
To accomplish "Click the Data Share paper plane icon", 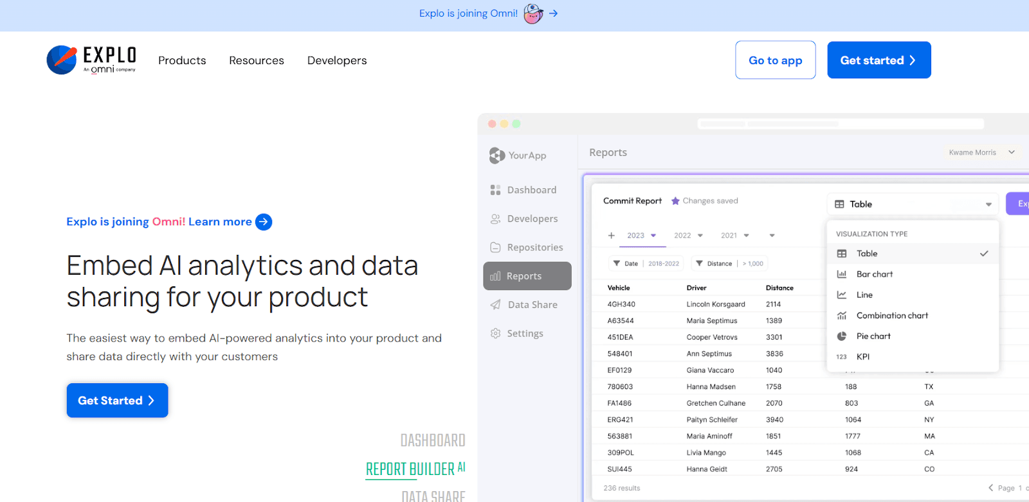I will pyautogui.click(x=495, y=305).
